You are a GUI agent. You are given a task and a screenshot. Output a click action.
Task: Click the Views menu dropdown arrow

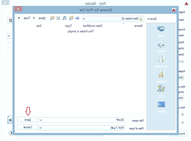(x=34, y=18)
